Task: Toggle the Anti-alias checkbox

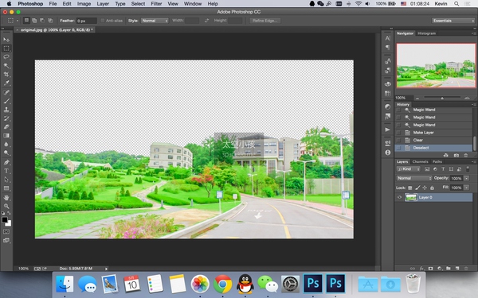Action: [103, 21]
